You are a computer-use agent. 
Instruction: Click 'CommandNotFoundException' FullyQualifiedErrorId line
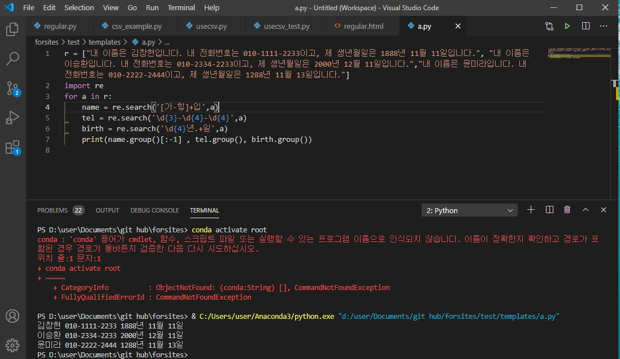coord(152,297)
